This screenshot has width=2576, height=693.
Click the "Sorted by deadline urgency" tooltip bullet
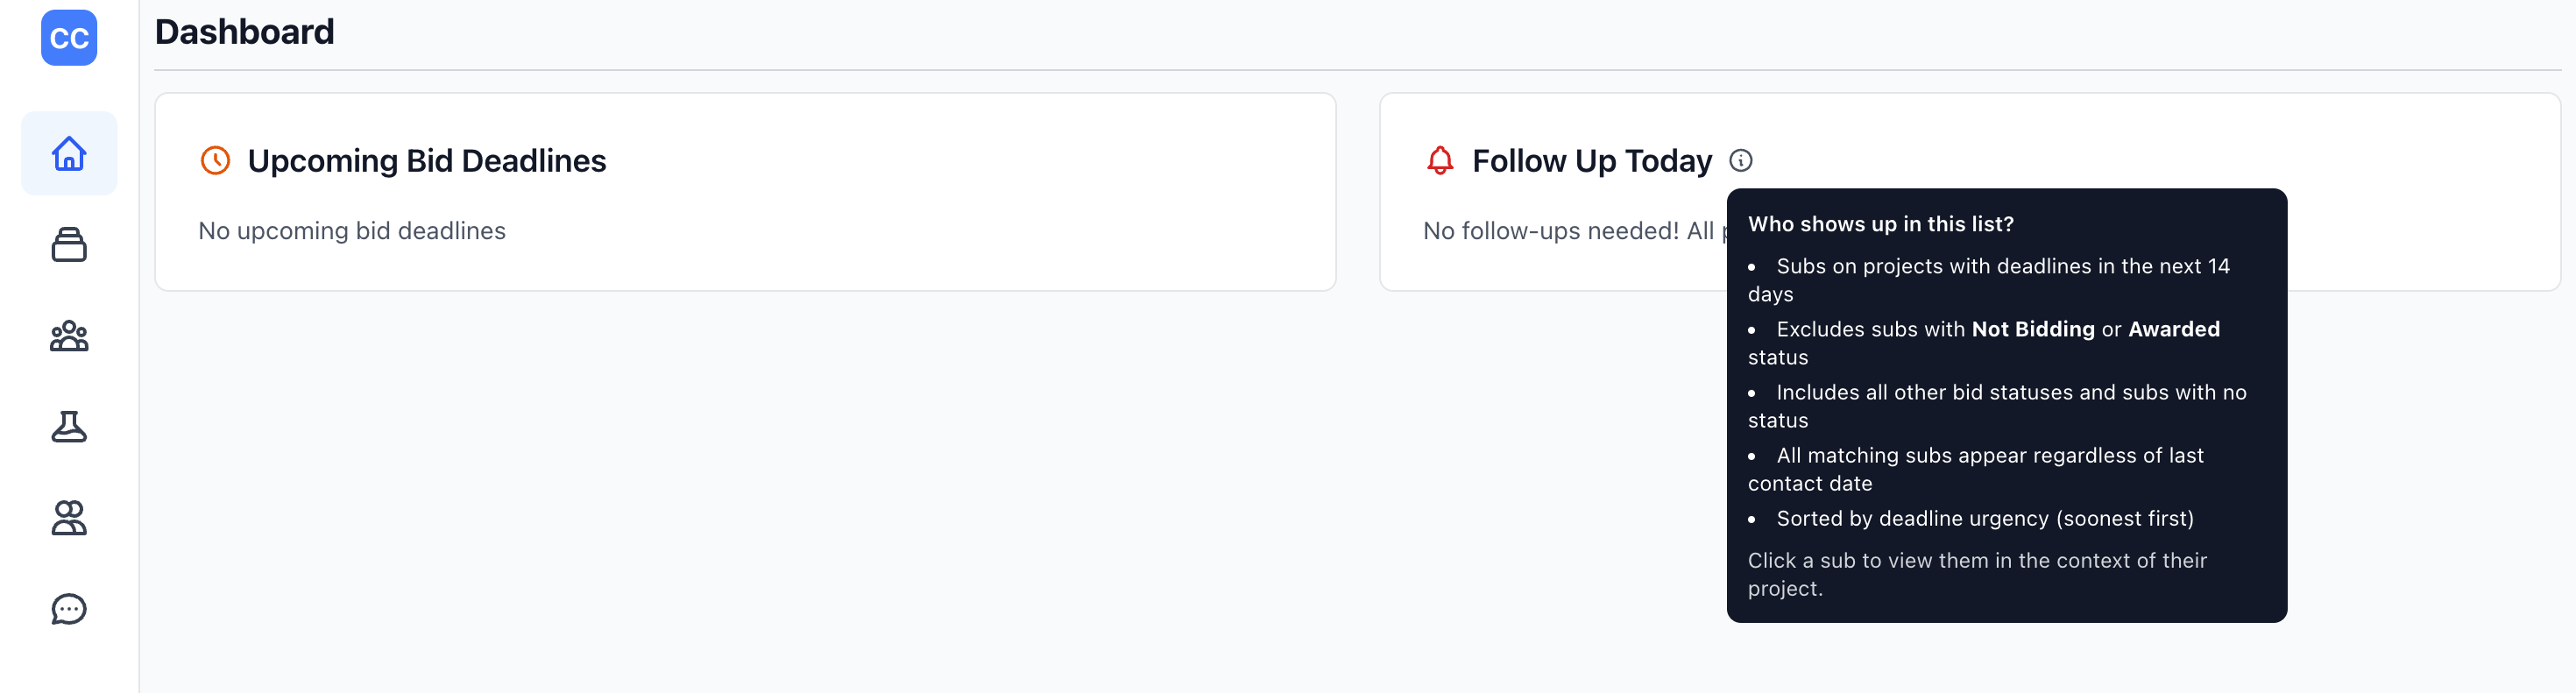pyautogui.click(x=1984, y=518)
